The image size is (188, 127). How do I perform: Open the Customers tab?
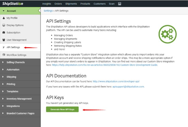(x=100, y=4)
